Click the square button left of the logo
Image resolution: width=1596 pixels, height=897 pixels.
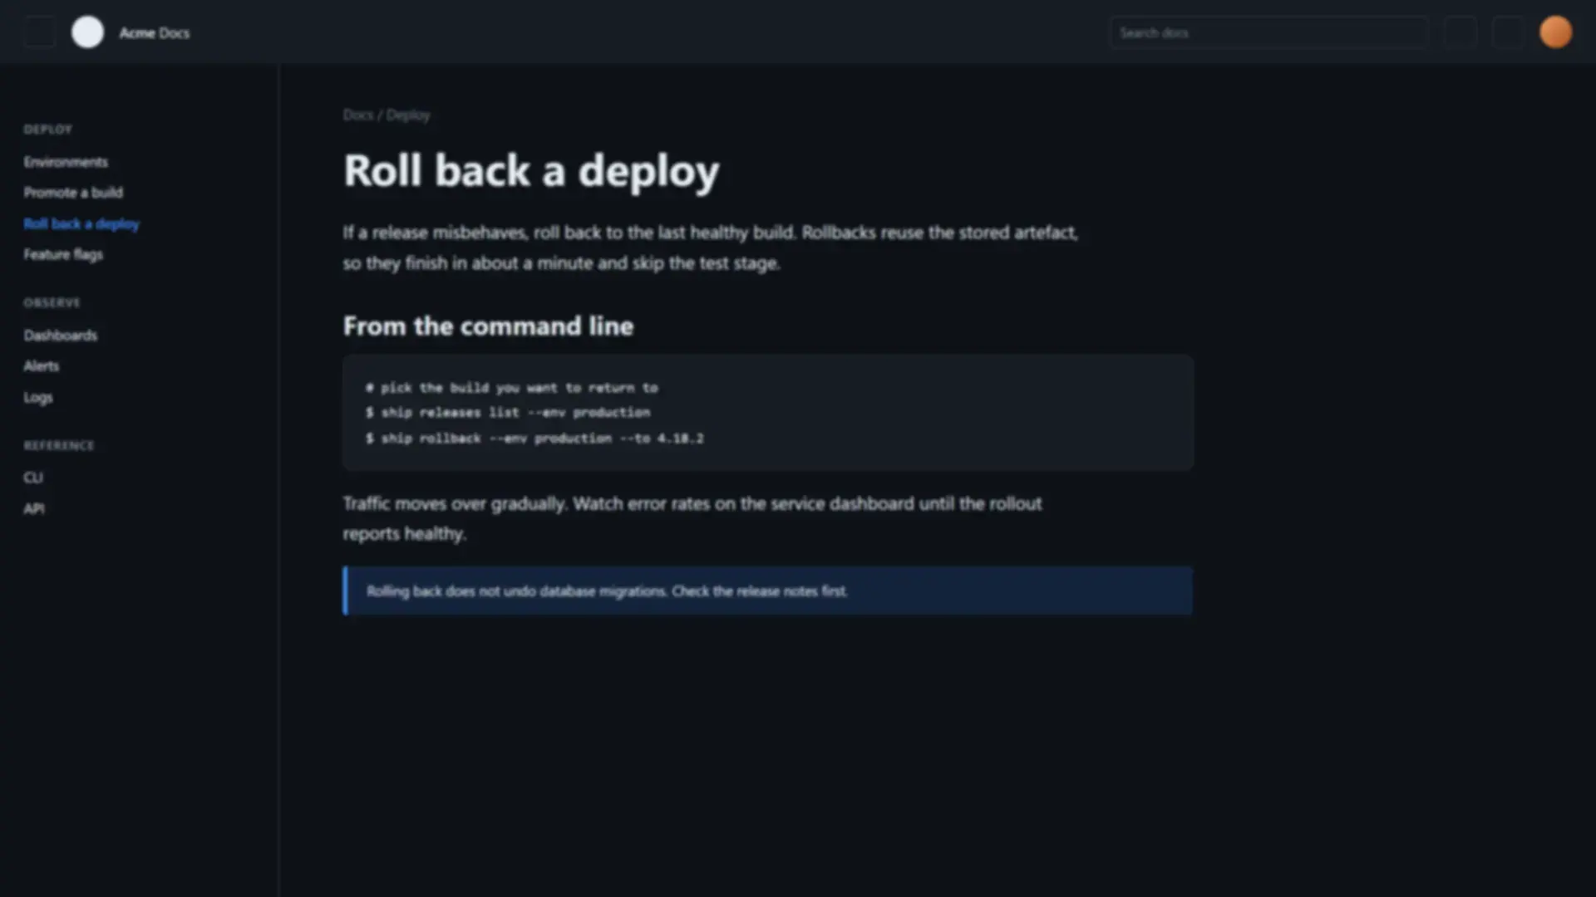pyautogui.click(x=40, y=32)
